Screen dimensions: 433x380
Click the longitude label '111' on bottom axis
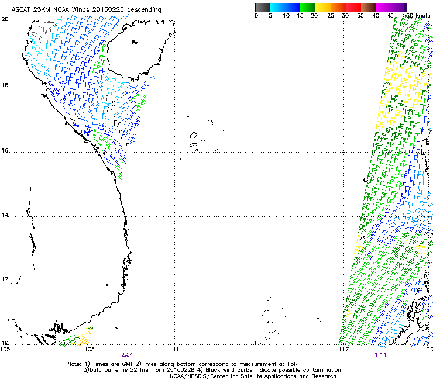point(174,350)
